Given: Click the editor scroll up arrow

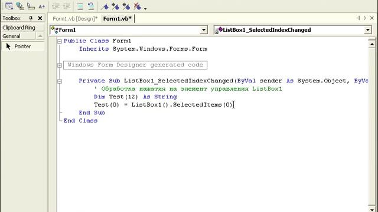Looking at the screenshot, I should tap(372, 44).
